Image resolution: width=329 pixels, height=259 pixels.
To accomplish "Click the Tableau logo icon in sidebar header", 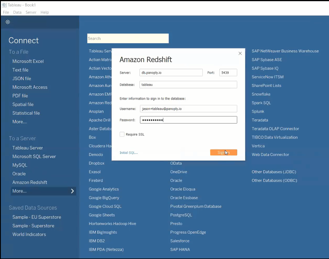I will click(x=8, y=22).
